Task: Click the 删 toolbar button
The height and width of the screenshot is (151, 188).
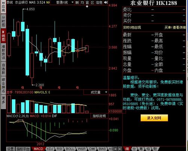Action: click(77, 2)
